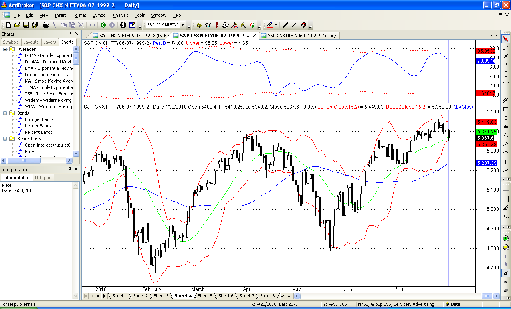This screenshot has width=511, height=309.
Task: Select the Triangle drawing tool
Action: (506, 135)
